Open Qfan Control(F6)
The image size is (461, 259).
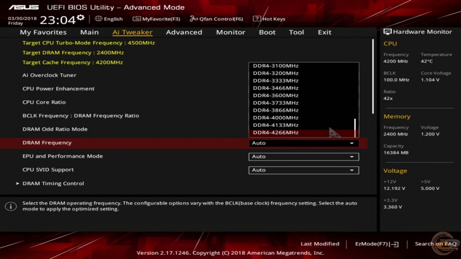tap(217, 19)
